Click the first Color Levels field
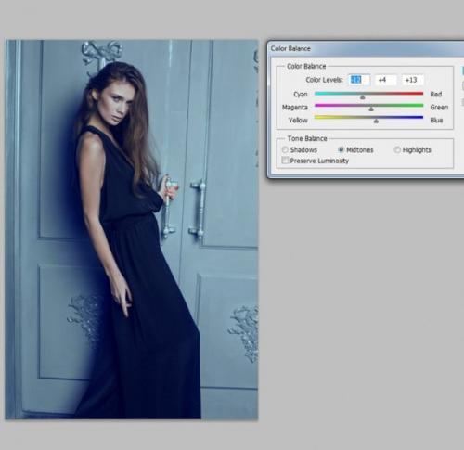 coord(359,80)
